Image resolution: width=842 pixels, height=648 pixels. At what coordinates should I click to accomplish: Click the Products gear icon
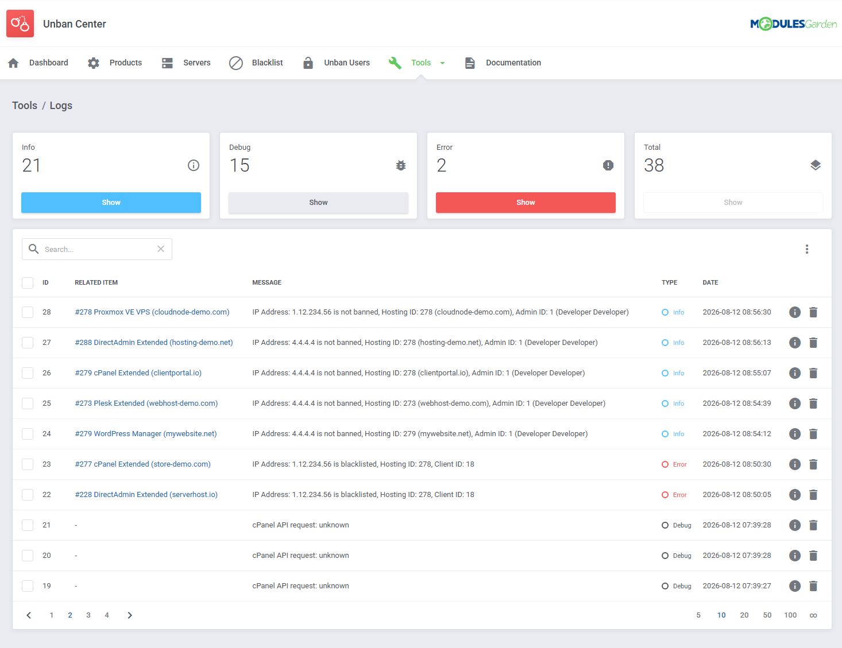coord(94,63)
